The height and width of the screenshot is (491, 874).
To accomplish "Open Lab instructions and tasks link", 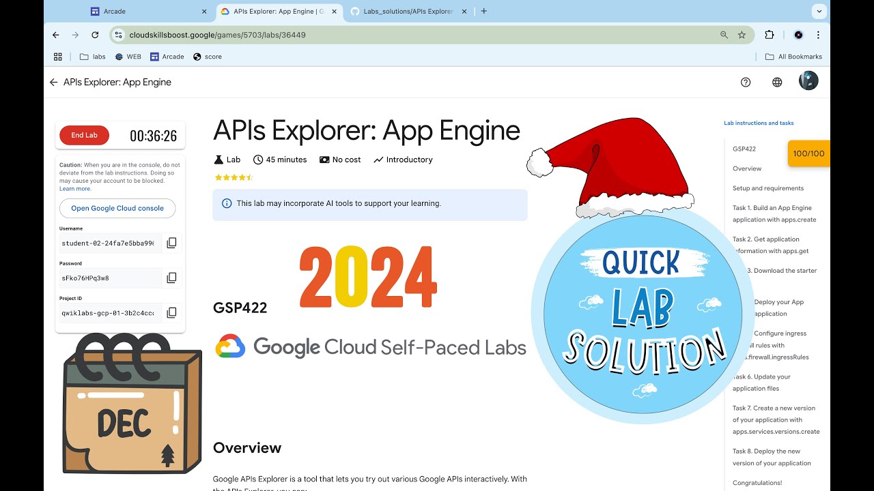I will point(759,123).
